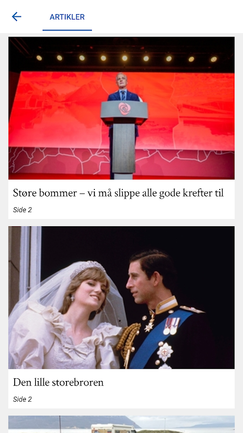Open the partially visible camper van photo

tap(122, 424)
